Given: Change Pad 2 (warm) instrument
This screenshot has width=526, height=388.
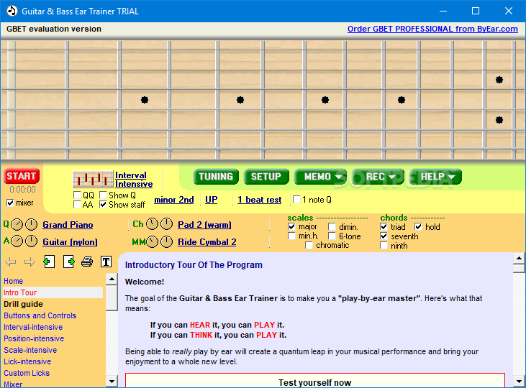Looking at the screenshot, I should pos(204,225).
